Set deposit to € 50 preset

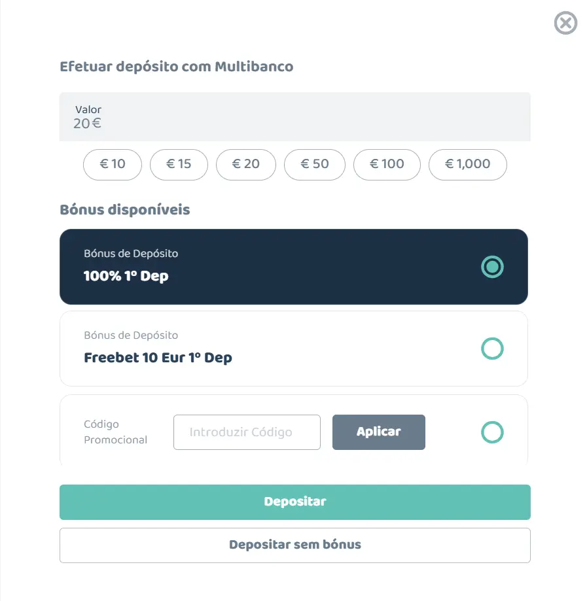[315, 164]
